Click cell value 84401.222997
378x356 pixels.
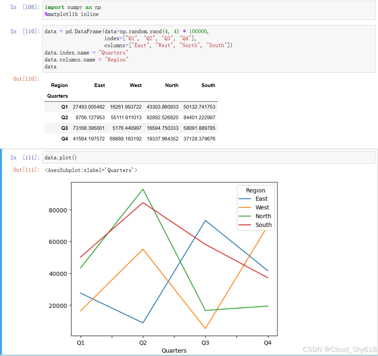199,117
